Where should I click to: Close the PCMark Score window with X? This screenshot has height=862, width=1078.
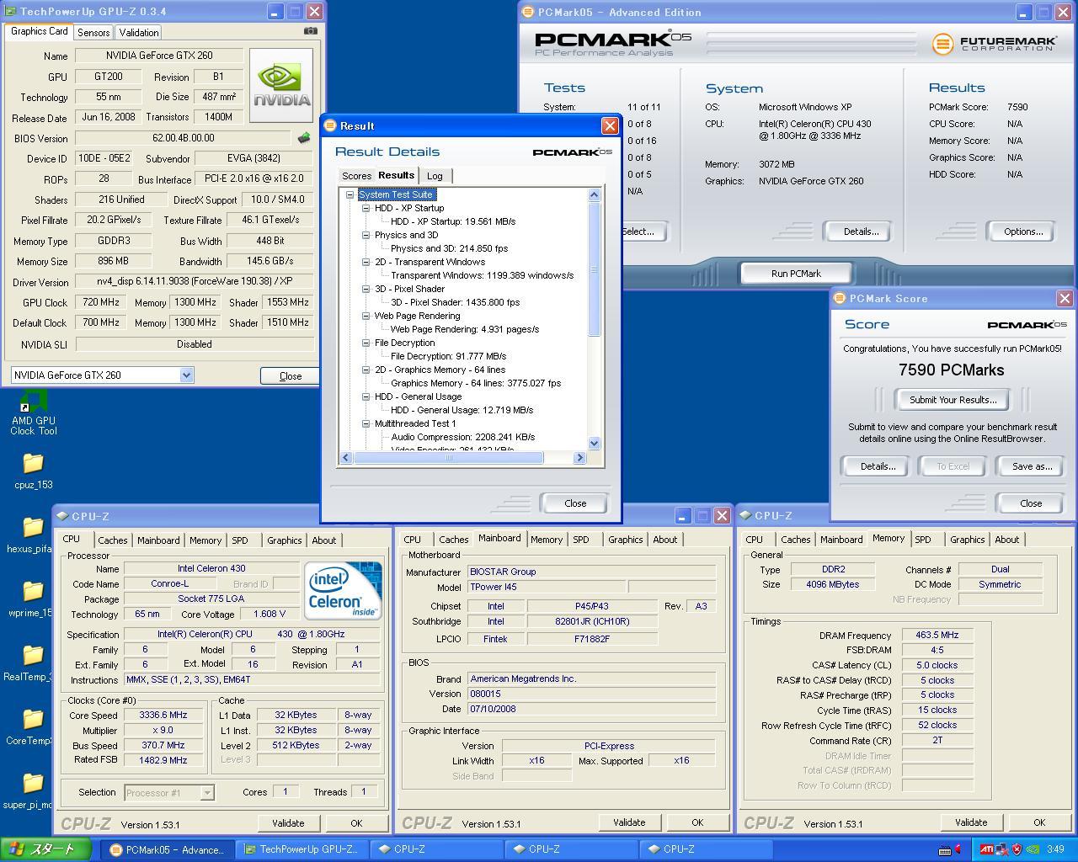(1065, 298)
